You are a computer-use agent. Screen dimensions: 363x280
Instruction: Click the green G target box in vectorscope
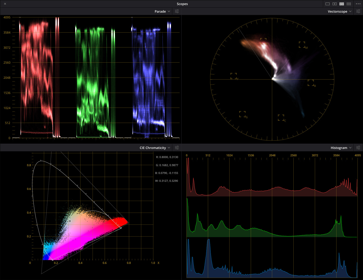tap(242, 114)
